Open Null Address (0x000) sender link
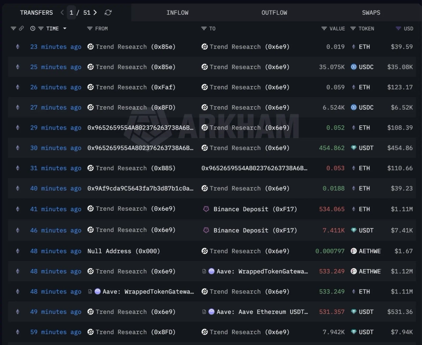Viewport: 422px width, 345px height. tap(123, 251)
